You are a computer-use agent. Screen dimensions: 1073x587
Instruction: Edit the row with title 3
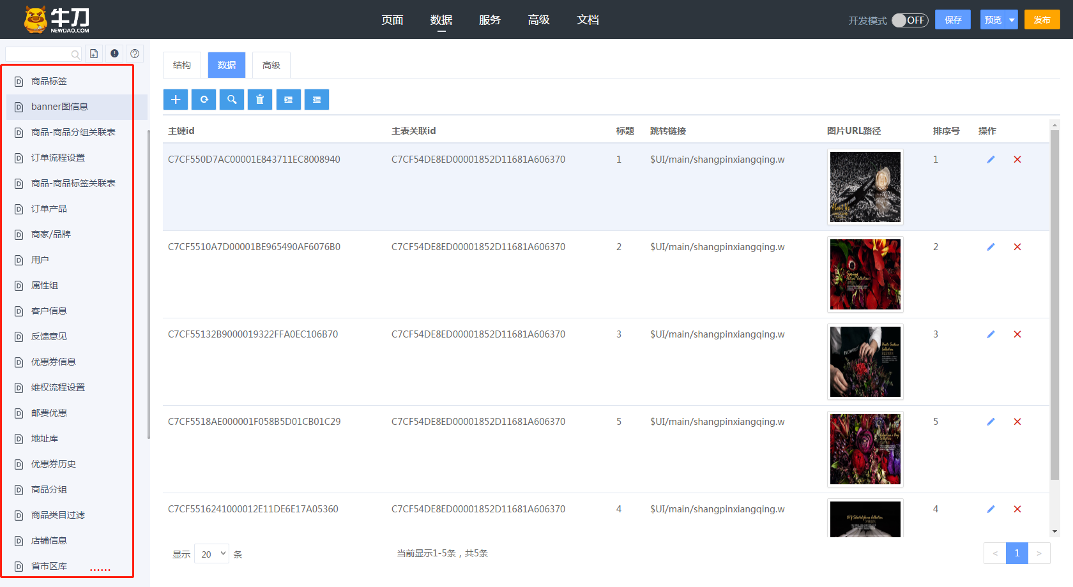991,334
